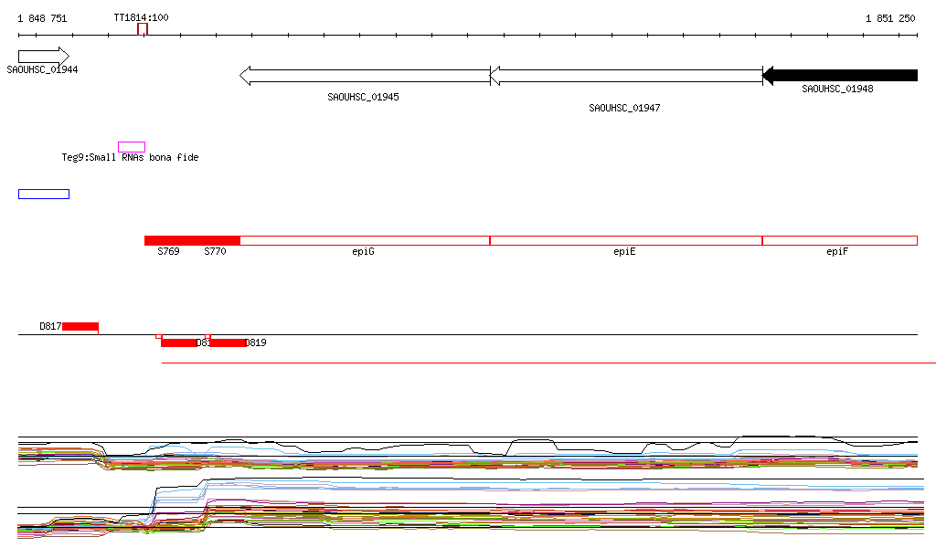Select the SAOUHSC_01945 gene arrow
The image size is (936, 558).
click(365, 76)
